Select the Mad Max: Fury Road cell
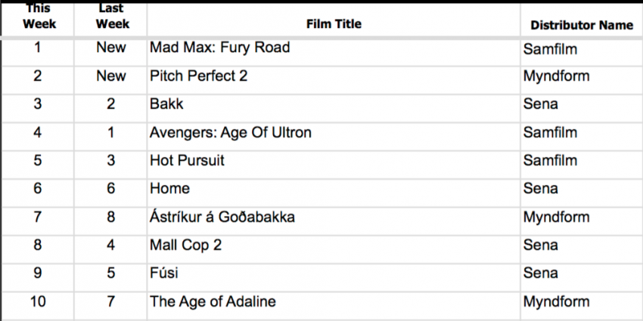Screen dimensions: 643x321 point(334,52)
